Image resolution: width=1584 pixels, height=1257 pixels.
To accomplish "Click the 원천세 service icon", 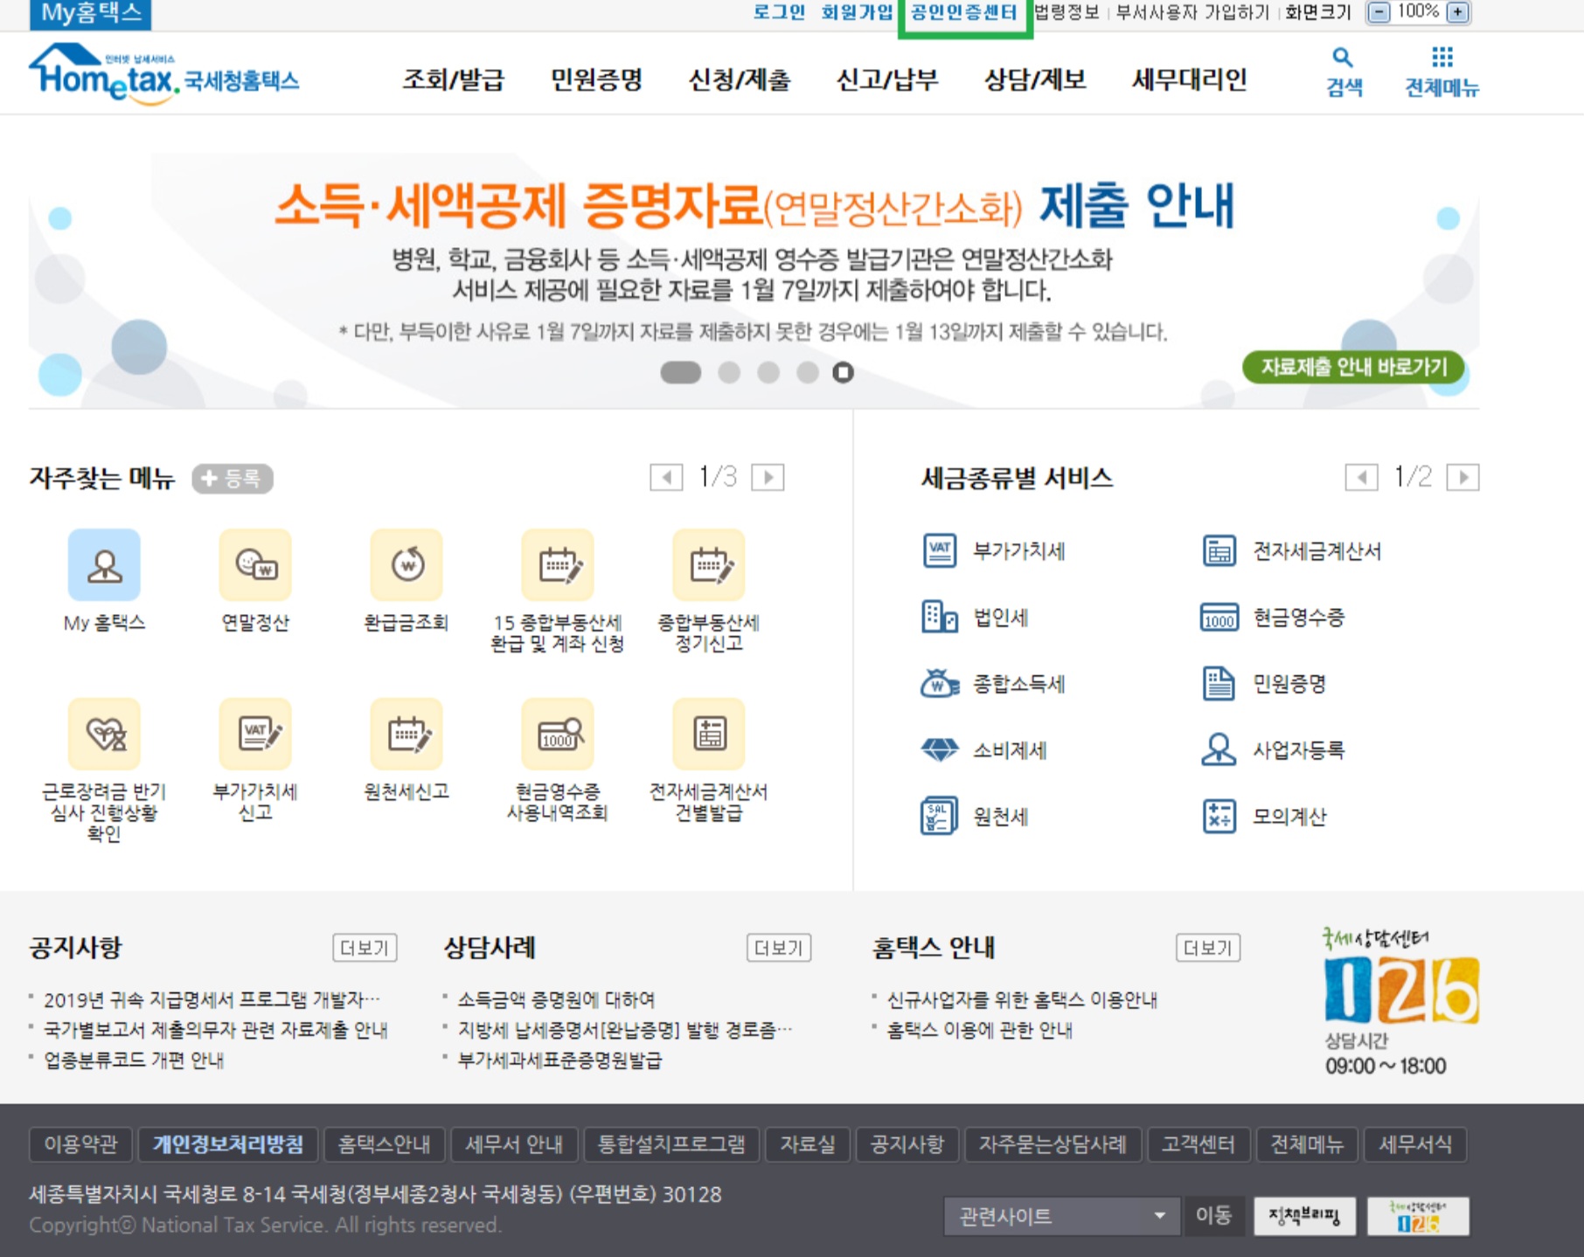I will point(940,817).
